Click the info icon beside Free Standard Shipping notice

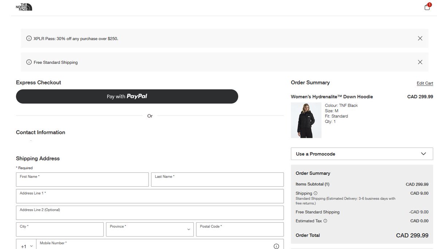[29, 62]
